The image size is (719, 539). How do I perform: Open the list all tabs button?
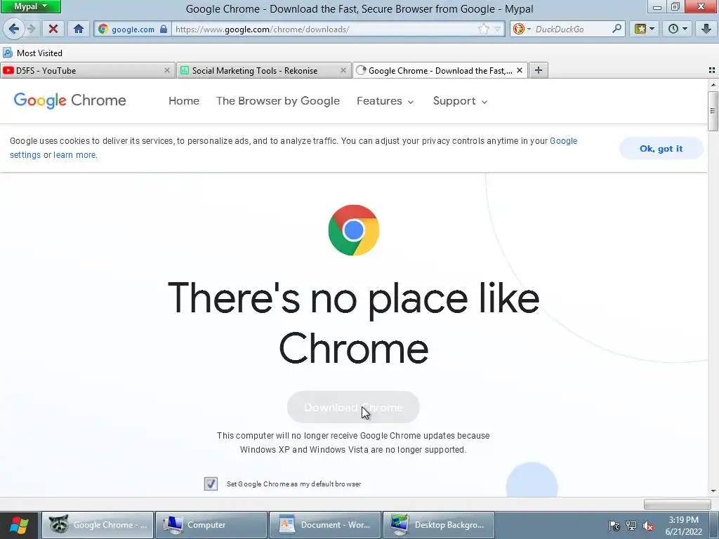[x=712, y=70]
